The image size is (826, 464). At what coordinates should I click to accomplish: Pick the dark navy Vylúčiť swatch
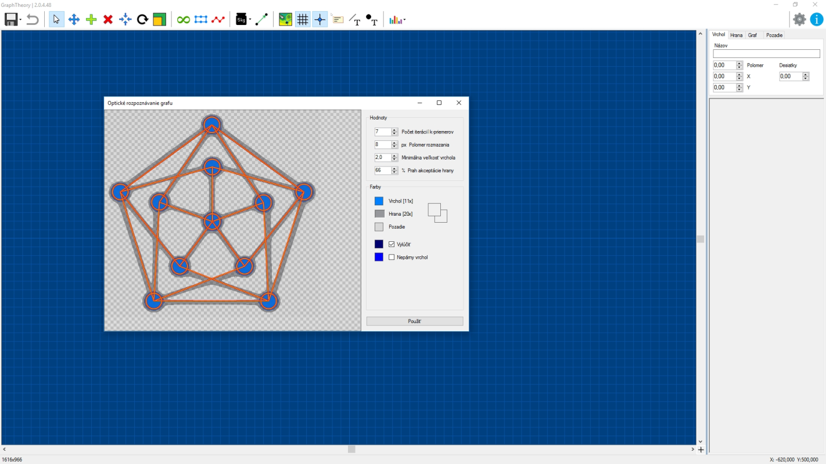pos(379,244)
